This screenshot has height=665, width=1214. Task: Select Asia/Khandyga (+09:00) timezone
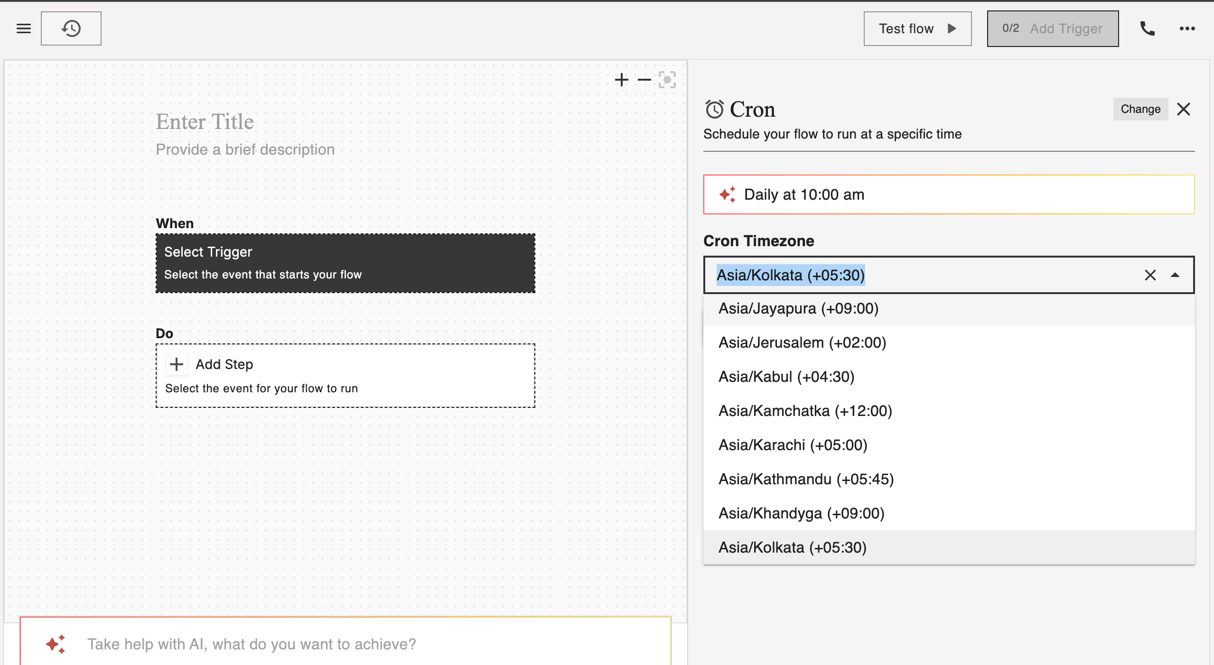click(x=949, y=513)
